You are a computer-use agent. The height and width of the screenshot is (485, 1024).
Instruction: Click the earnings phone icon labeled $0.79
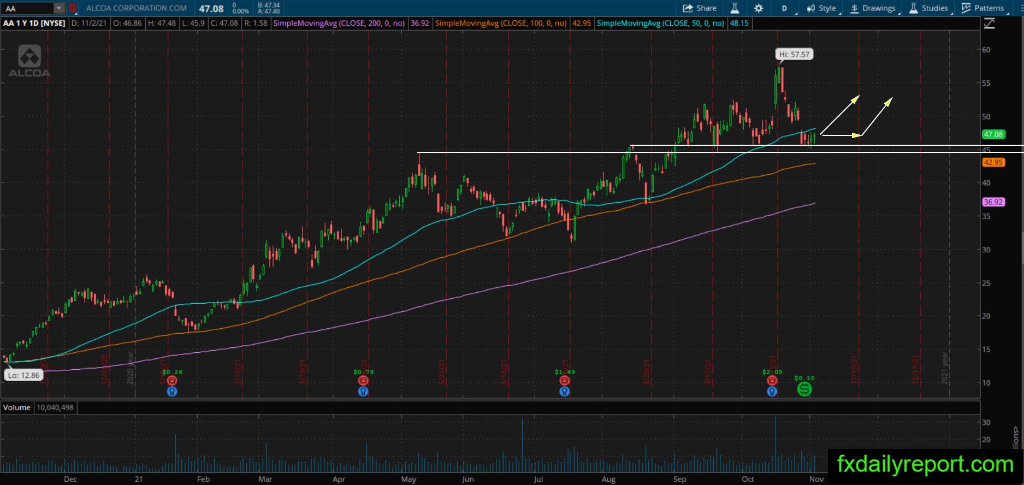click(363, 381)
